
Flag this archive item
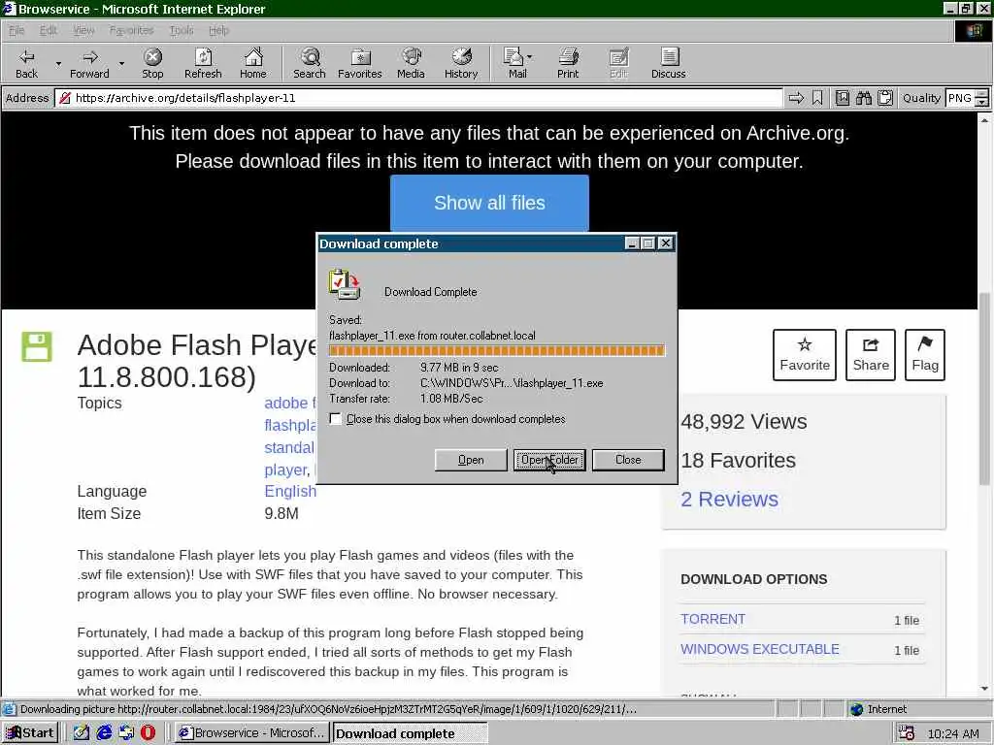(925, 355)
